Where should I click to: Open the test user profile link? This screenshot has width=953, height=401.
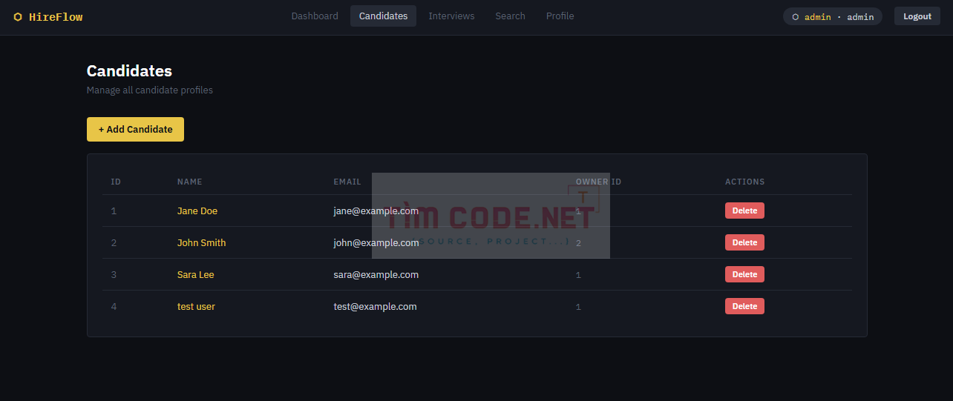point(196,307)
